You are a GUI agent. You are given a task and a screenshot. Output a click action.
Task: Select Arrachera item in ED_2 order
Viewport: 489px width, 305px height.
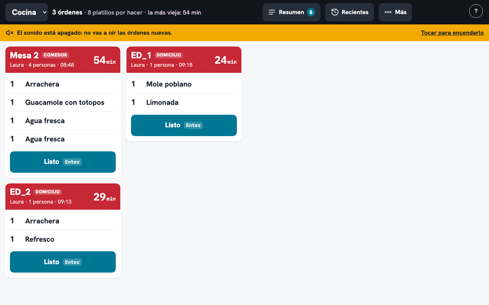pos(63,221)
